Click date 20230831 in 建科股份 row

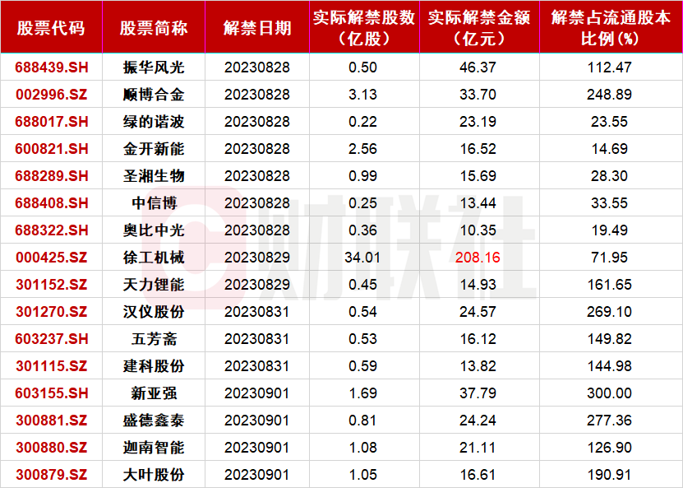tap(257, 366)
